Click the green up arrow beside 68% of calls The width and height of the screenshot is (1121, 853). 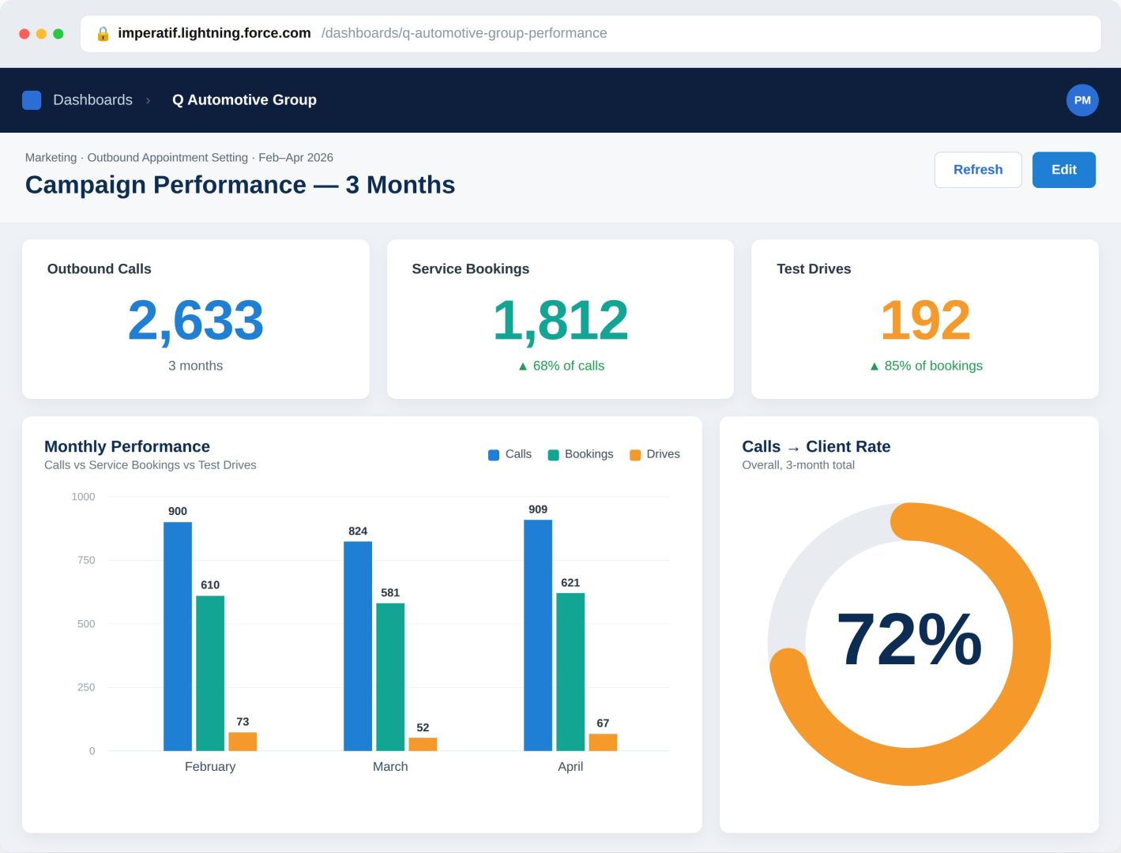(x=522, y=366)
